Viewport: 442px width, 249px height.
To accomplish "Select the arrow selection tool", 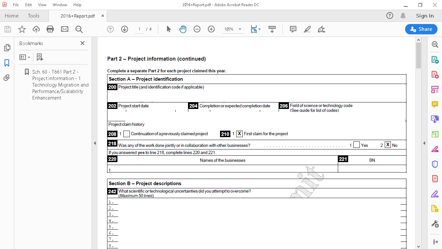I will [x=169, y=29].
